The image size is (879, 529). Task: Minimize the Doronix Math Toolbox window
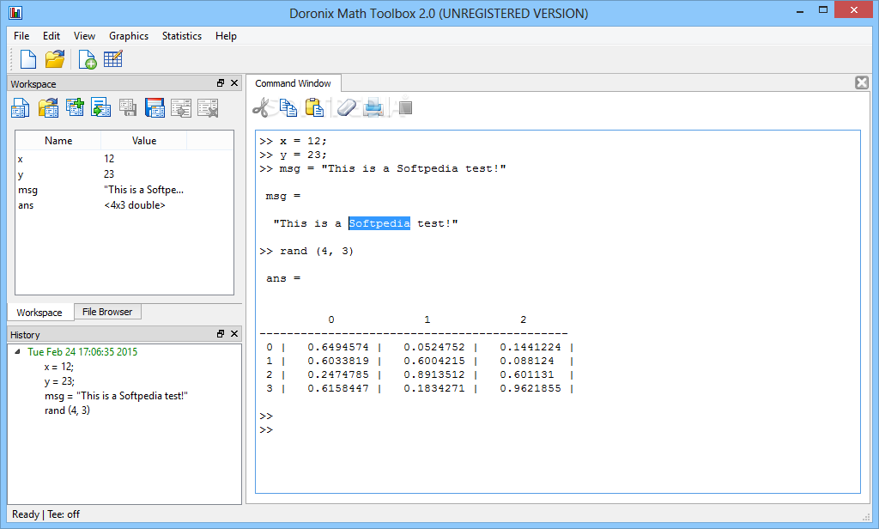pyautogui.click(x=800, y=10)
